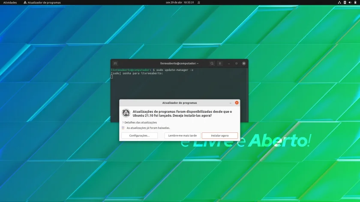Click the '[sudo] senha para livreeaberto:' line
This screenshot has height=202, width=360.
pyautogui.click(x=137, y=73)
